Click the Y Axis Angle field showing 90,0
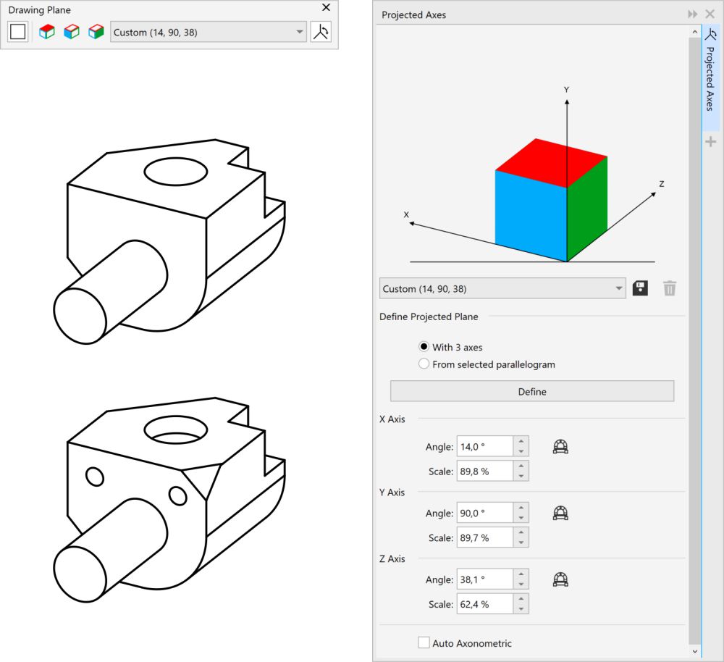The width and height of the screenshot is (724, 662). (x=485, y=514)
